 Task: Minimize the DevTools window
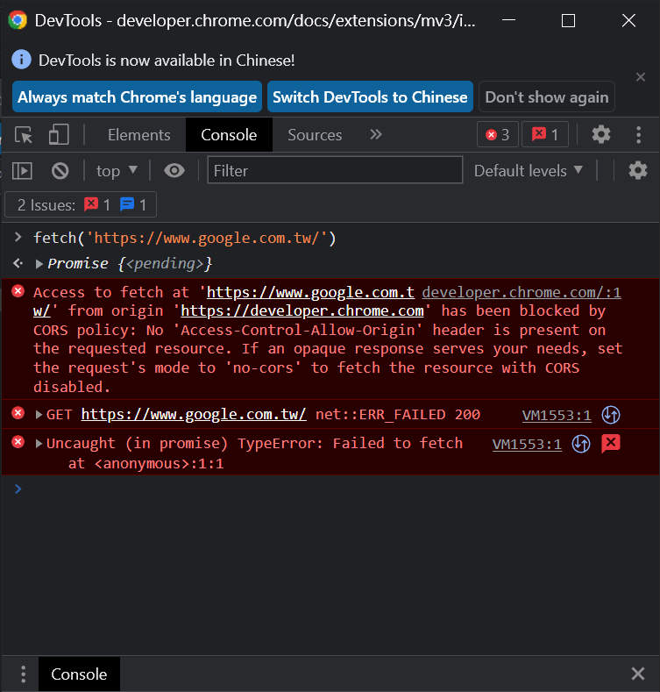508,20
